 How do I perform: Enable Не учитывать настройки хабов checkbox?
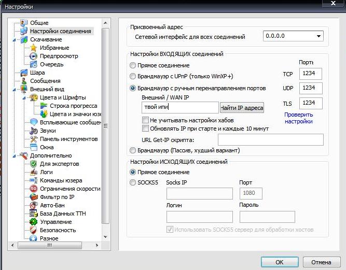[145, 120]
